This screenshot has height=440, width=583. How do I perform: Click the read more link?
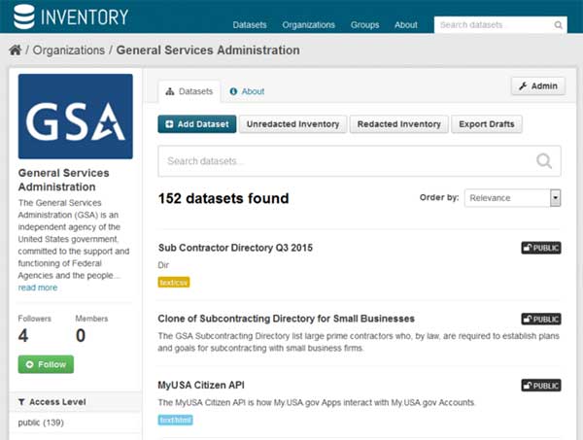pos(38,288)
